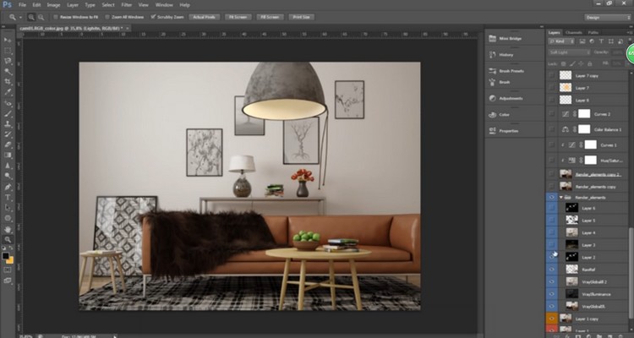Open the Adjustments panel
634x338 pixels.
[510, 98]
